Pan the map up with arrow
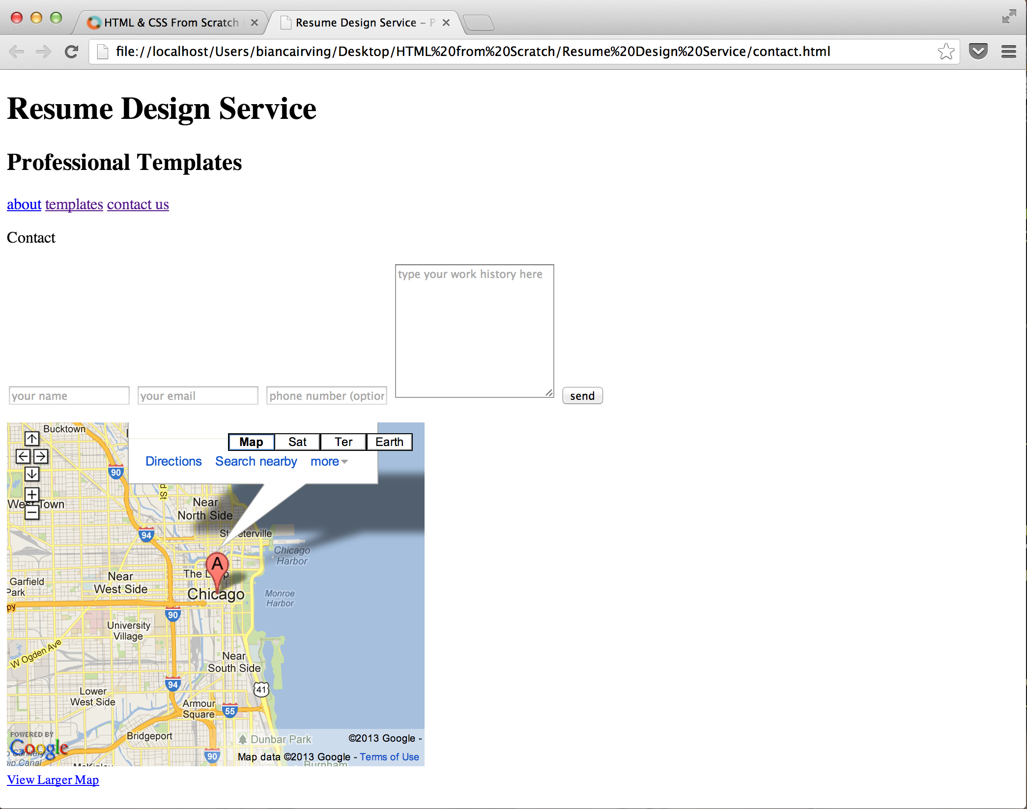The height and width of the screenshot is (809, 1027). coord(32,439)
